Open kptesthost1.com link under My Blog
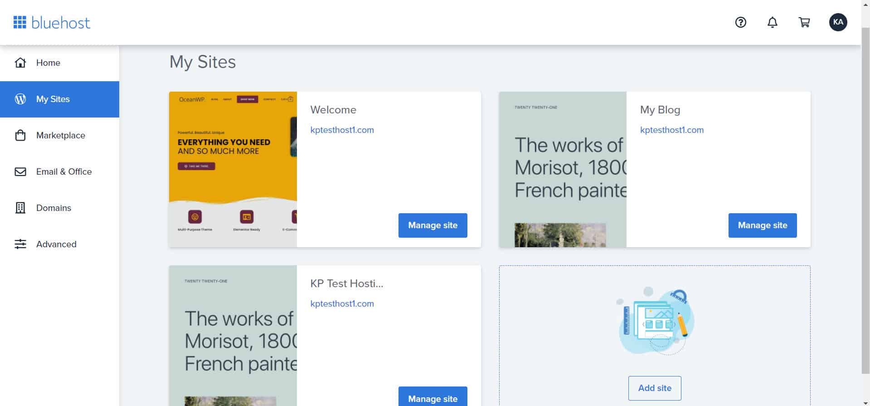This screenshot has width=870, height=406. (x=672, y=130)
